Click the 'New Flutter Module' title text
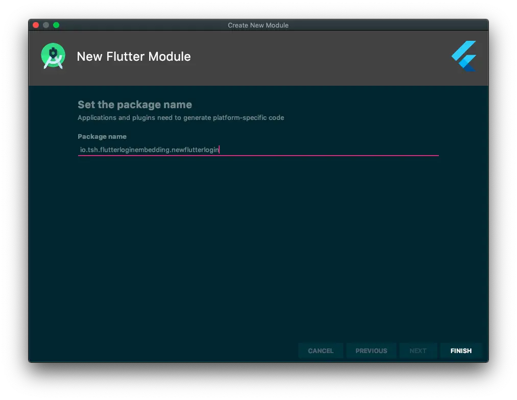 point(134,57)
